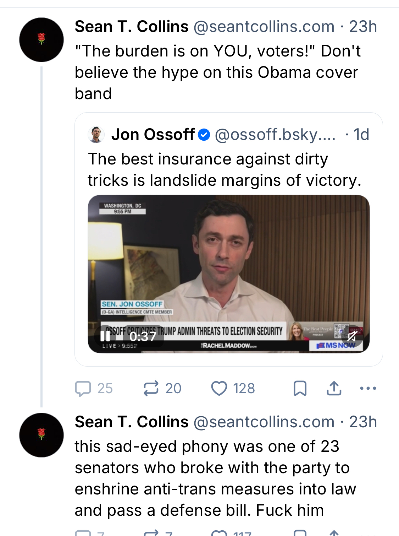Bookmark the first Sean T. Collins post
399x536 pixels.
click(x=300, y=388)
